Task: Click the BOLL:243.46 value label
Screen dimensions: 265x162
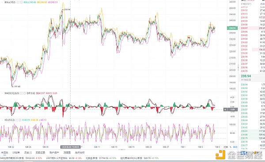Action: (30, 2)
